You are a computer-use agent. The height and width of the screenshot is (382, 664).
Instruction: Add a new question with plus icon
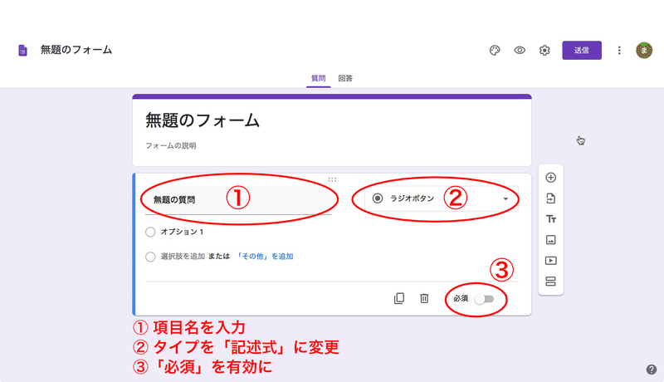pos(550,178)
